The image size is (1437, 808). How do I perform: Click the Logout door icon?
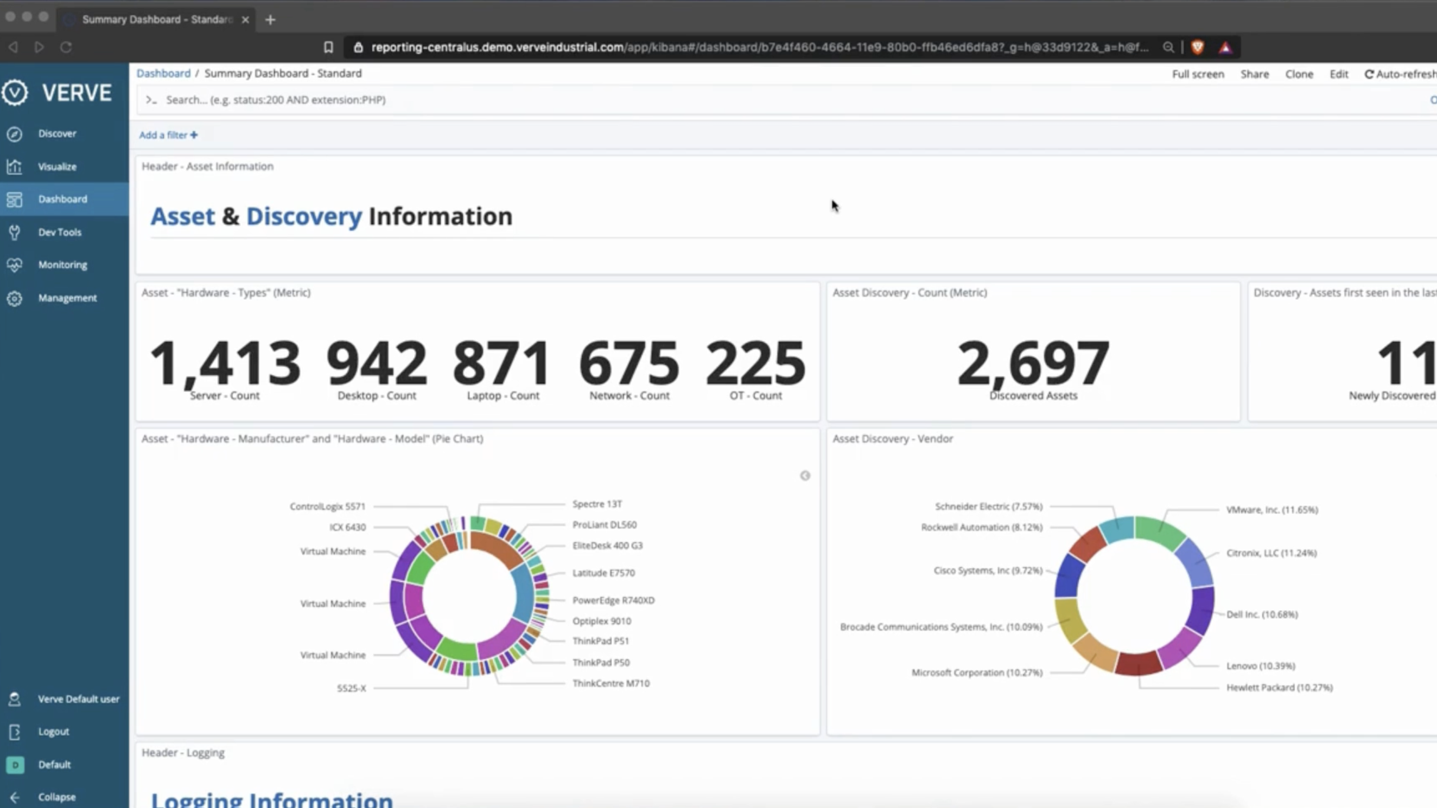pyautogui.click(x=15, y=732)
